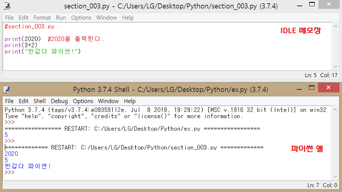Click the Shell scrollbar down arrow

tap(335, 177)
